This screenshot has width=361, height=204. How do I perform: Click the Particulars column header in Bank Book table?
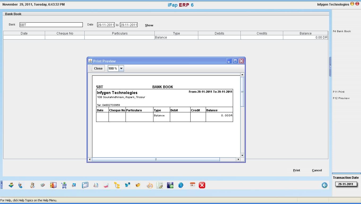click(120, 33)
